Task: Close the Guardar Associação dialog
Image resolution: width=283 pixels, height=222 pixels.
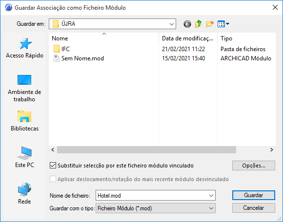Action: click(x=275, y=8)
